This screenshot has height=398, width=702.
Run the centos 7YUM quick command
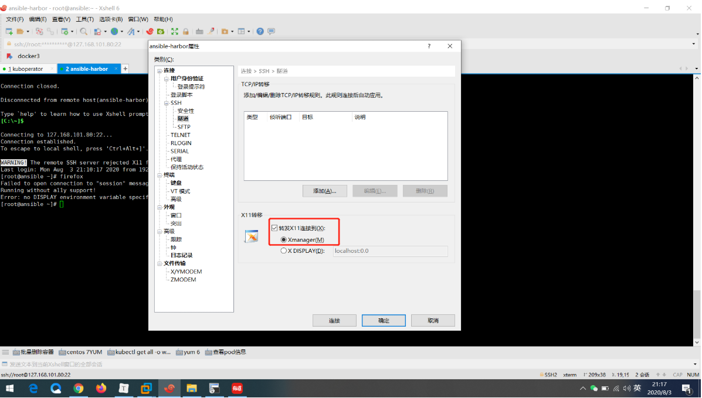[82, 352]
